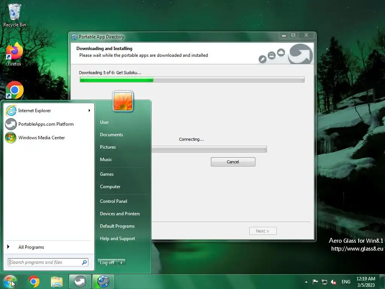Click the laptop icon in installer header
The width and height of the screenshot is (385, 289).
pyautogui.click(x=271, y=55)
